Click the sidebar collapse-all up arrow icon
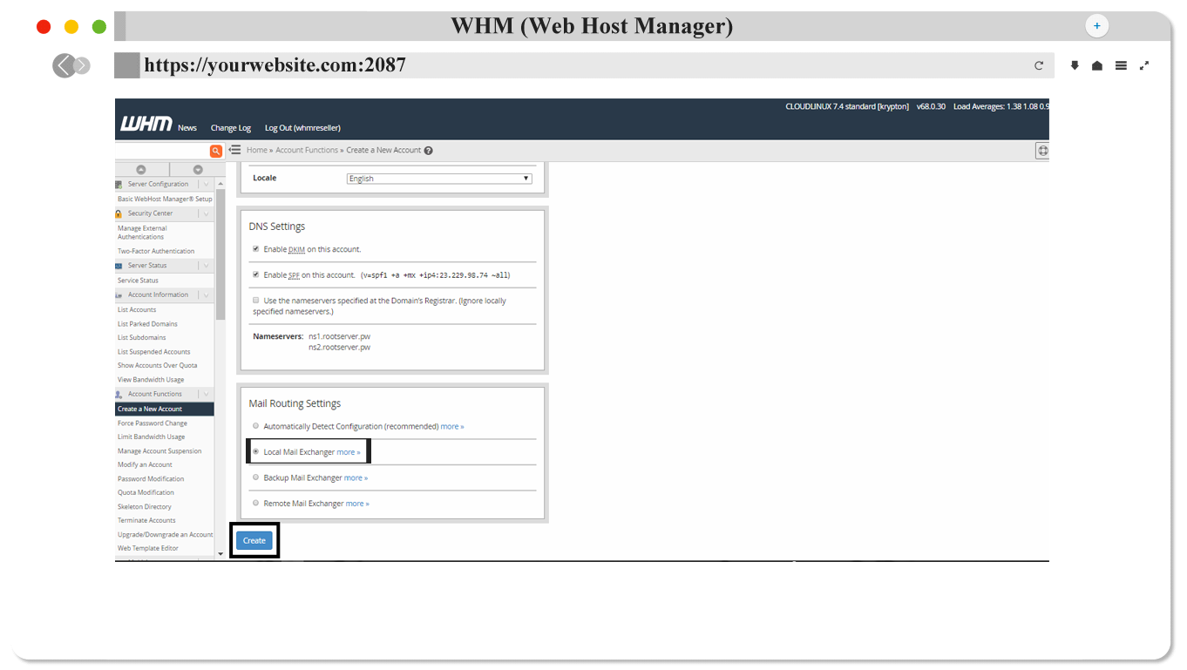The height and width of the screenshot is (670, 1187). click(x=141, y=170)
